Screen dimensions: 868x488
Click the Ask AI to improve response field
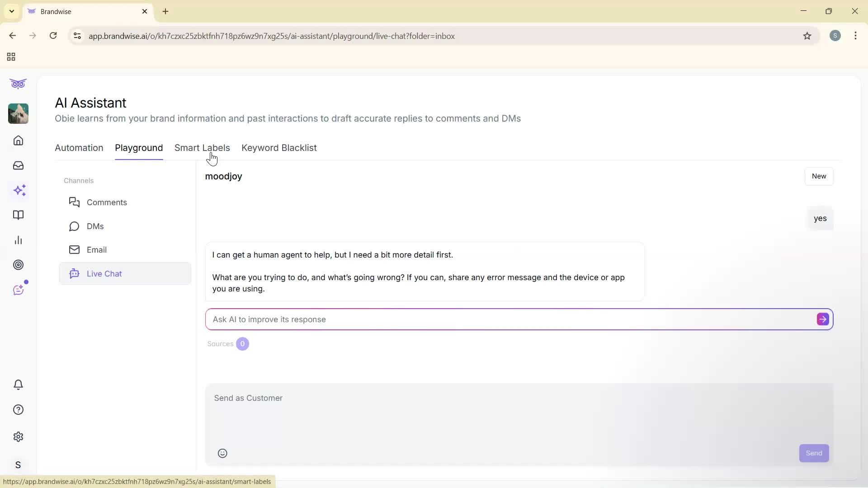click(452, 319)
